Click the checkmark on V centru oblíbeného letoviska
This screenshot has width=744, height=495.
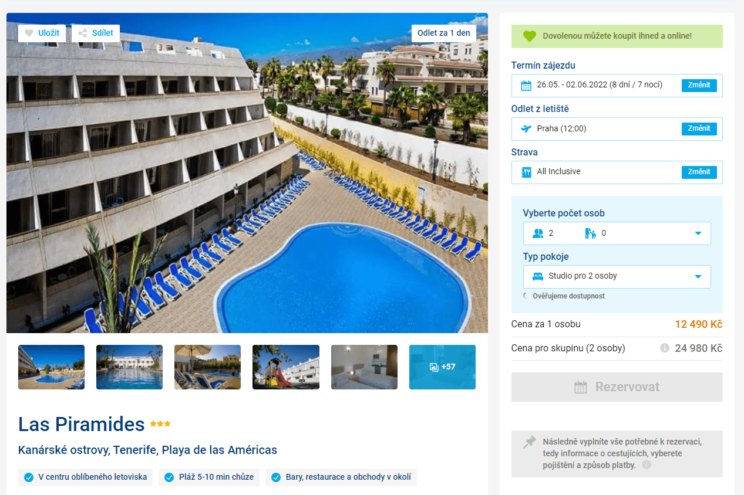click(29, 477)
